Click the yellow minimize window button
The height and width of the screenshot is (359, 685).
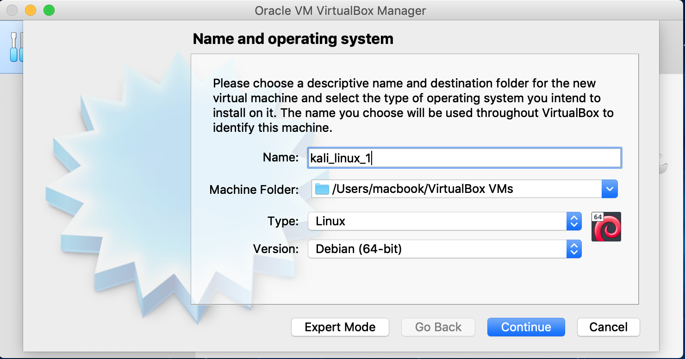pos(31,10)
